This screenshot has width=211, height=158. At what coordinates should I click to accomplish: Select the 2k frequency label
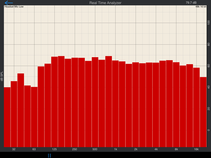[x=136, y=149]
